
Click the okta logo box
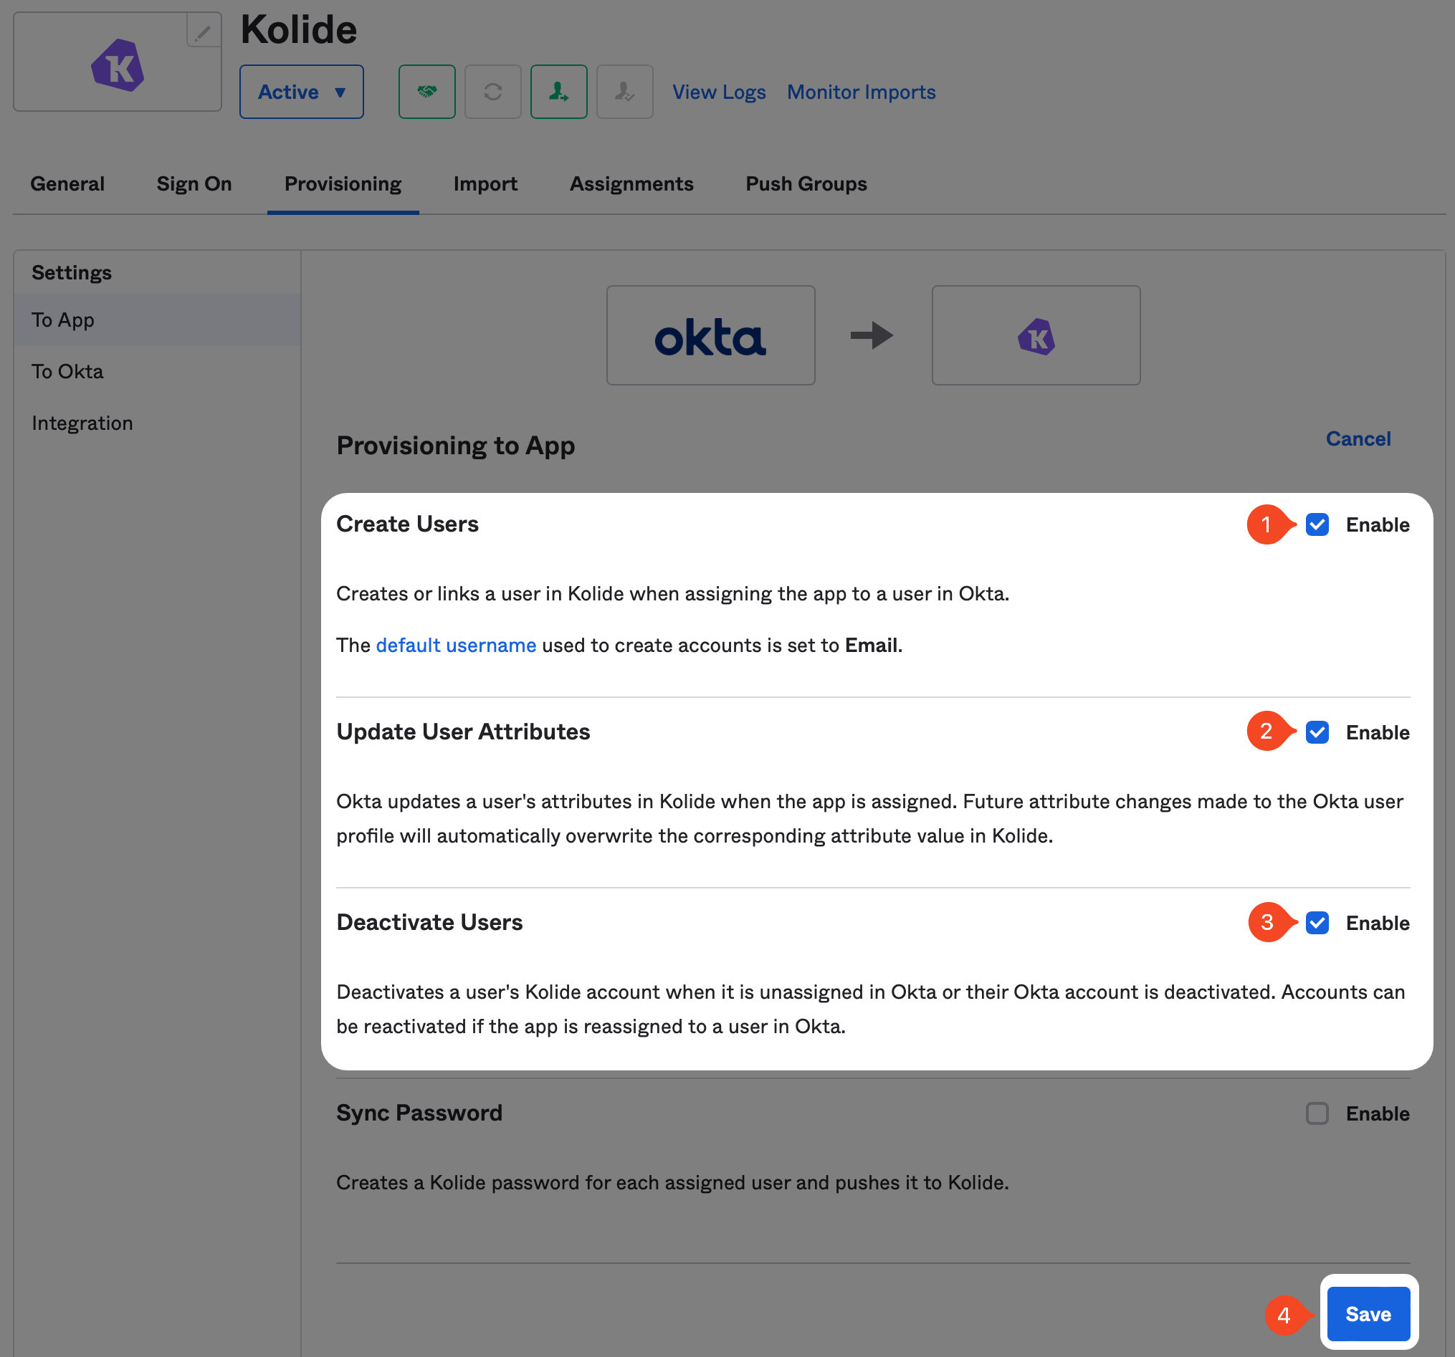(711, 335)
